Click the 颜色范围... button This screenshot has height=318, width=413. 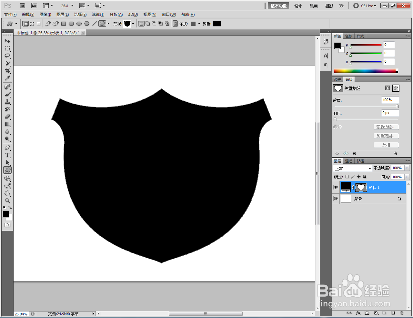(386, 136)
